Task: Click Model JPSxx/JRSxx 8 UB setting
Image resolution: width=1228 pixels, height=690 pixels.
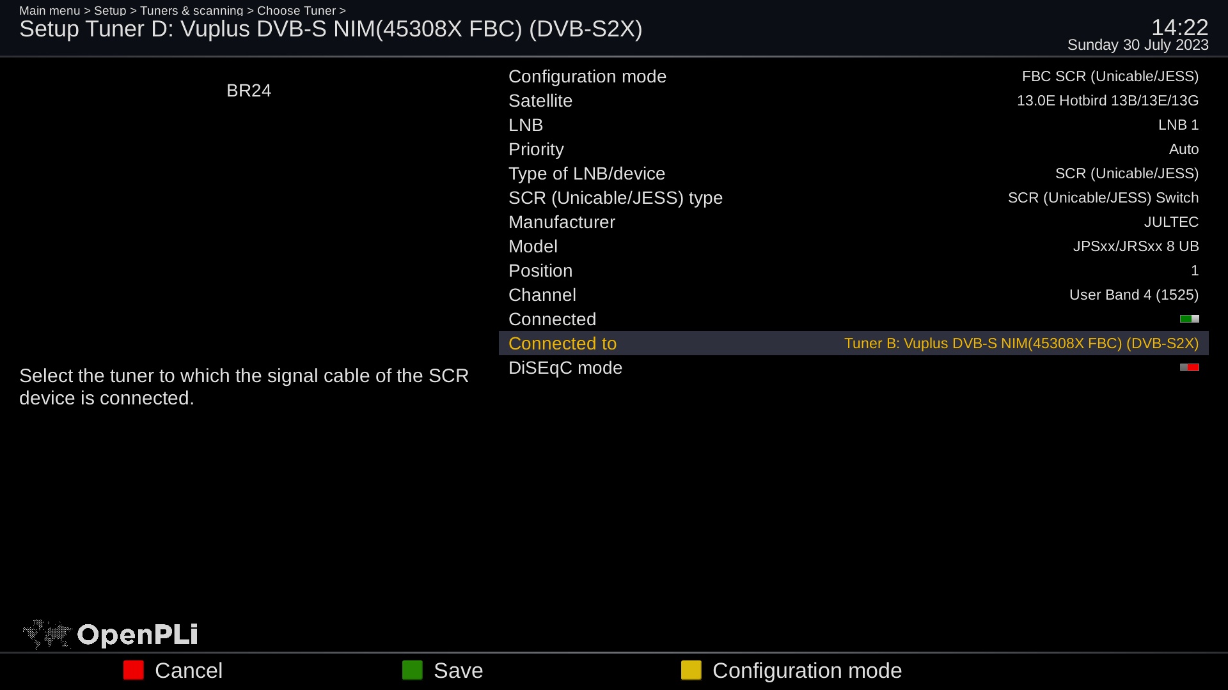Action: pos(854,246)
